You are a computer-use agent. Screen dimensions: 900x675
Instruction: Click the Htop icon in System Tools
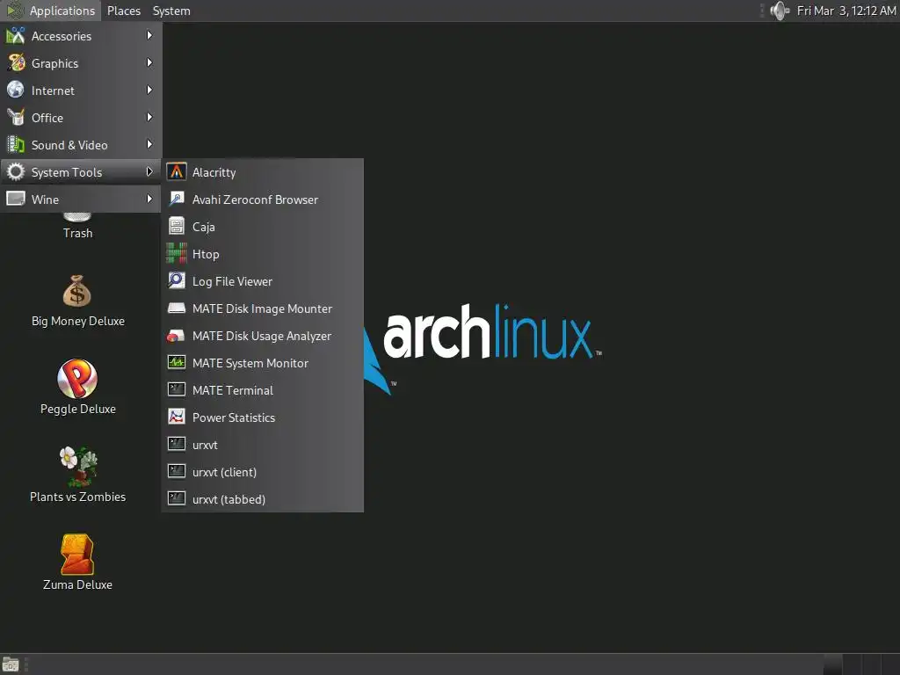176,254
